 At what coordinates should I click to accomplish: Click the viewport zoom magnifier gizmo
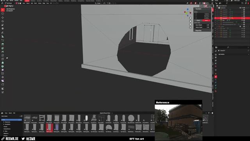(190, 18)
